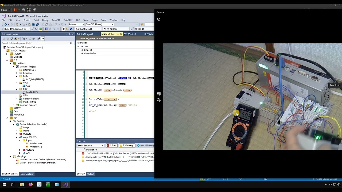Select PnIoBoxState in the tree
Viewport: 342px width, 192px height.
coord(36,143)
